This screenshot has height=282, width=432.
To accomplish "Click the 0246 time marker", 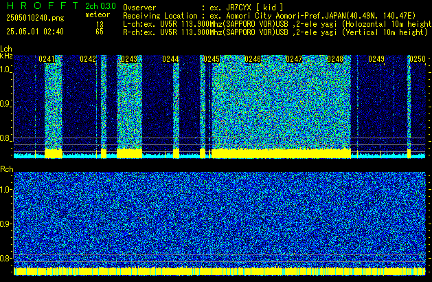I will coord(253,59).
